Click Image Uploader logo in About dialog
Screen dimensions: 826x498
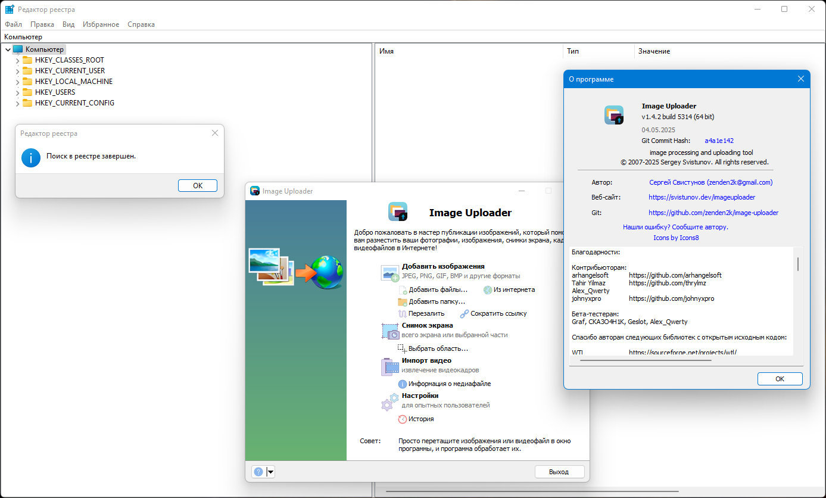(614, 115)
